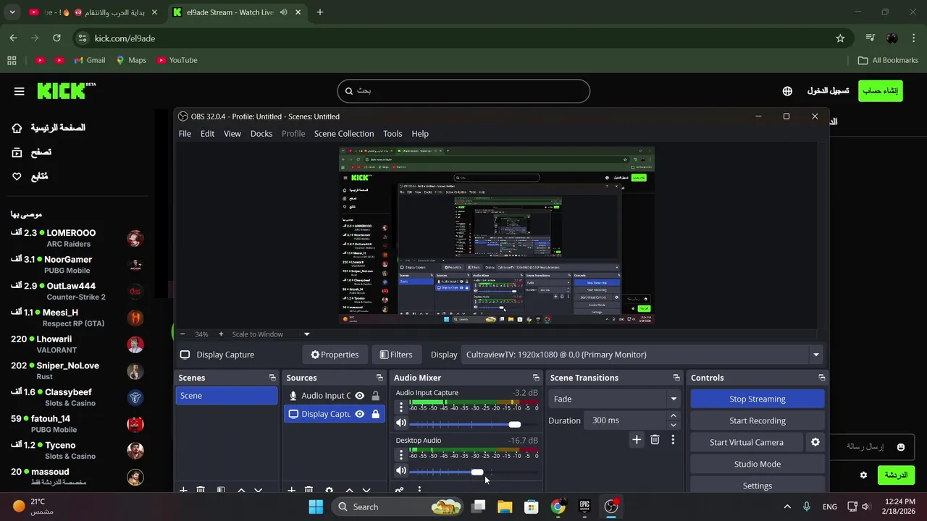Open File Explorer from the taskbar
927x521 pixels.
(505, 507)
